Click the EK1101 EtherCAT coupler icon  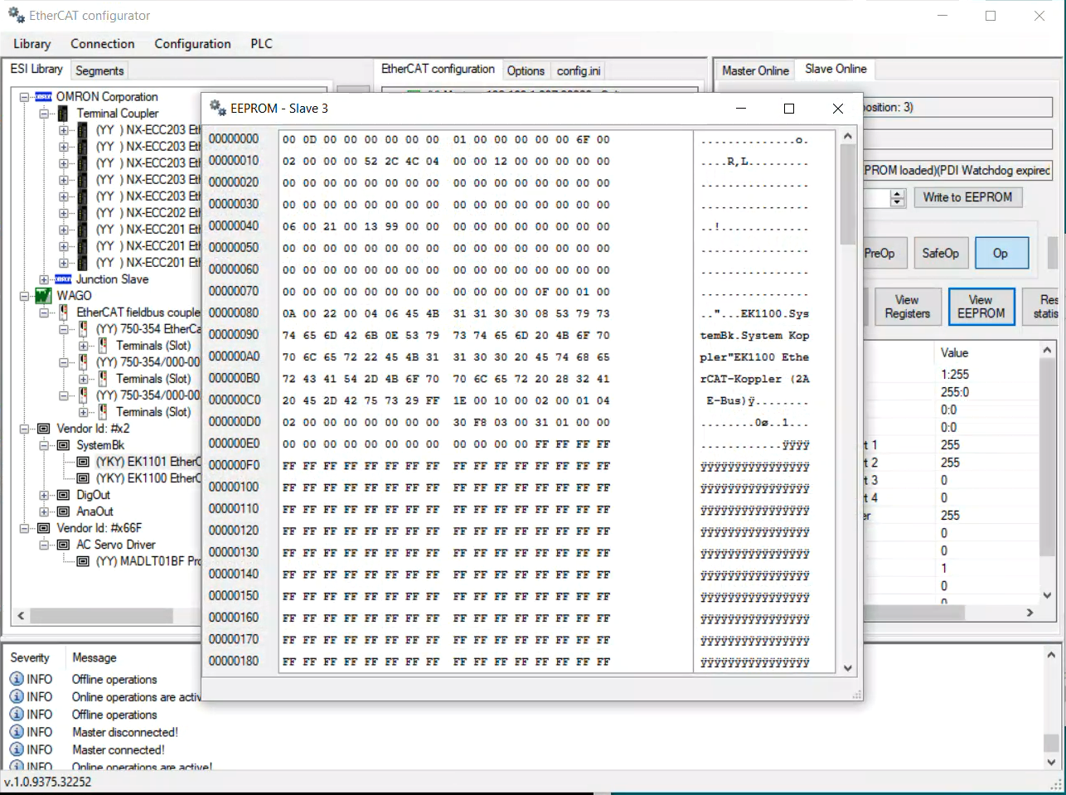tap(83, 462)
